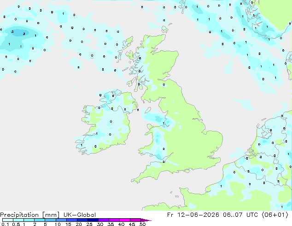This screenshot has height=226, width=292.
Task: Pick the 15–20 mm legend color swatch
Action: [72, 220]
